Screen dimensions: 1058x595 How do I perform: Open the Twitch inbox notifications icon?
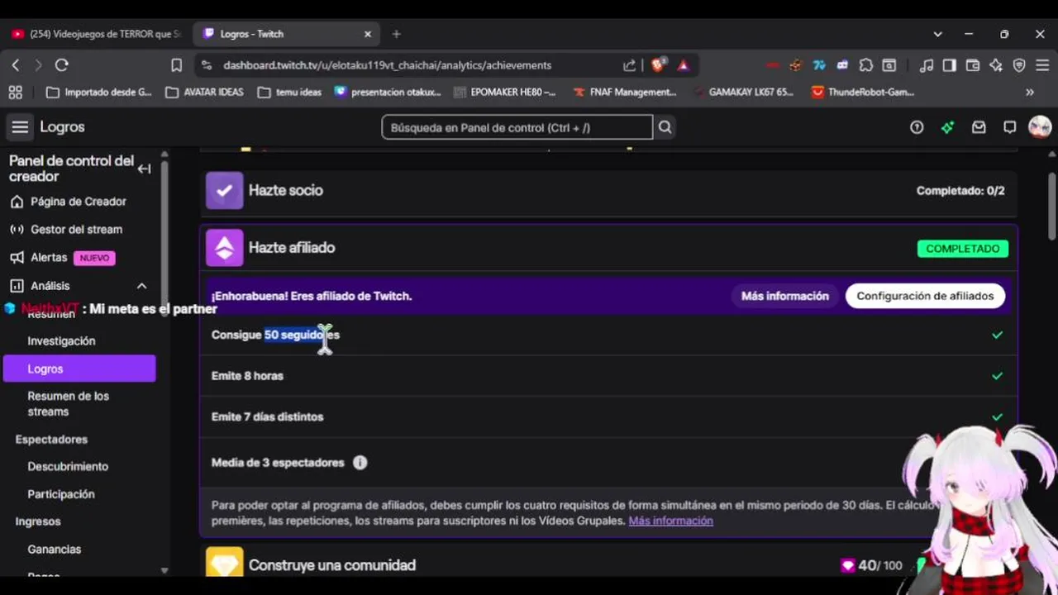(979, 127)
